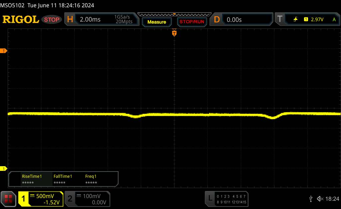
Task: Select the 0.00s delay value
Action: point(234,20)
